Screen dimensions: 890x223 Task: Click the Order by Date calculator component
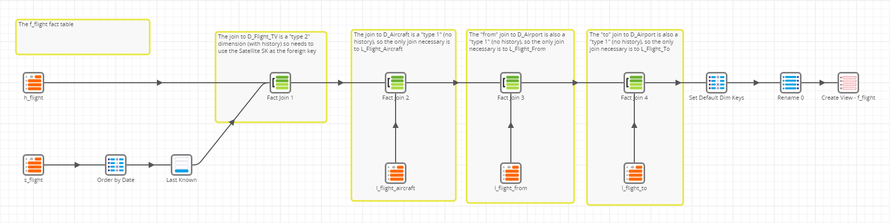click(x=116, y=165)
